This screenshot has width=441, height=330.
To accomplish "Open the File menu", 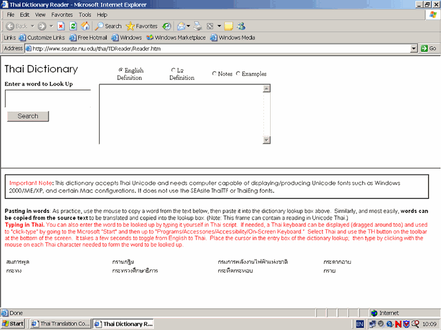I will [x=11, y=15].
